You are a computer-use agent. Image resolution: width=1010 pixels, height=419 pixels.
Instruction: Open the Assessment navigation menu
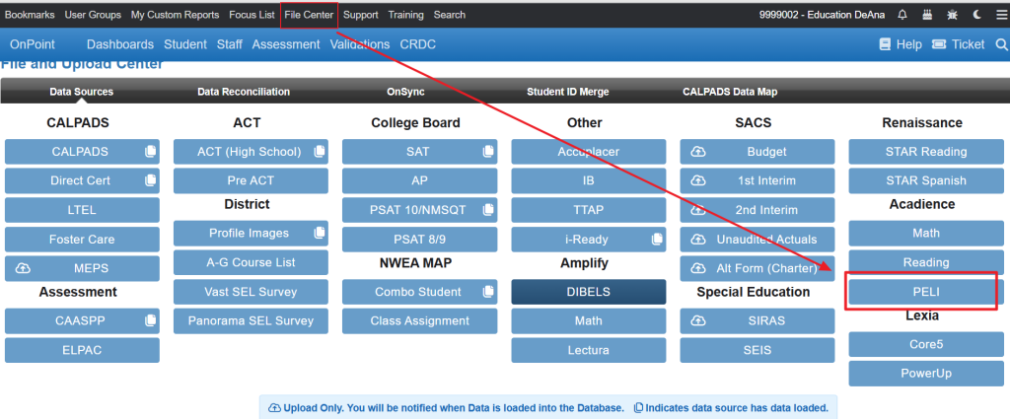pos(286,44)
